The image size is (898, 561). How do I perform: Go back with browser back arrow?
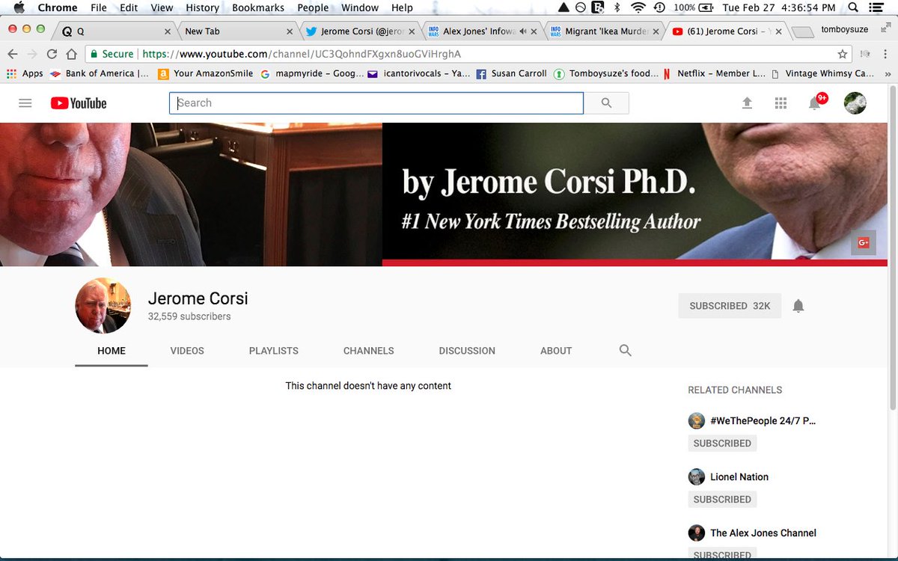(12, 54)
